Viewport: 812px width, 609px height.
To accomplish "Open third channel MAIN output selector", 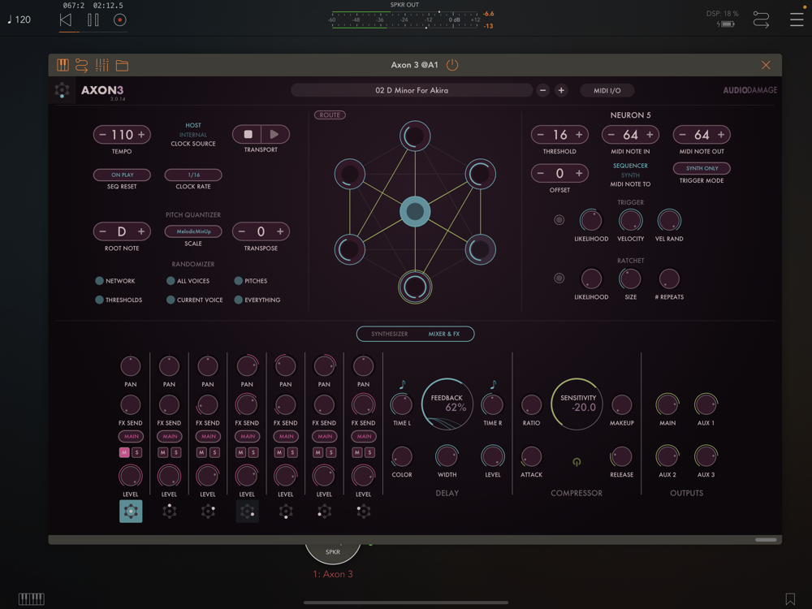I will pyautogui.click(x=208, y=437).
